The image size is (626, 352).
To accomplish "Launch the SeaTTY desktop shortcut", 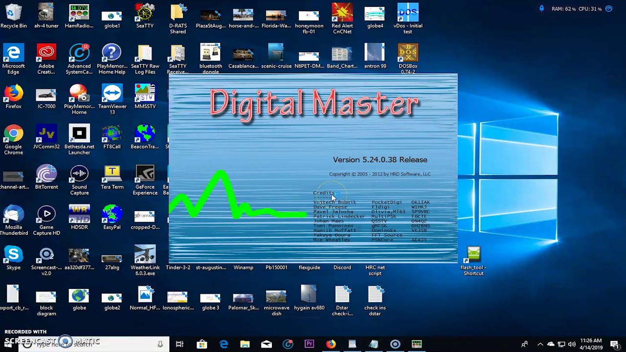I will pos(145,16).
